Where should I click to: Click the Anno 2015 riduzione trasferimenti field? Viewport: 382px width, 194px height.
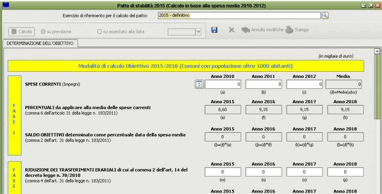coord(223,172)
